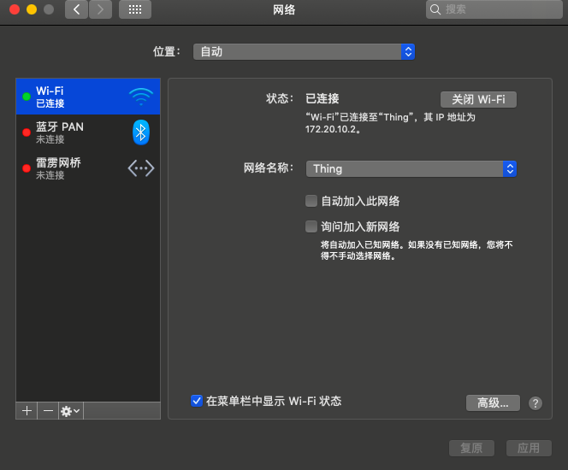
Task: Go back with the left arrow button
Action: pyautogui.click(x=77, y=9)
